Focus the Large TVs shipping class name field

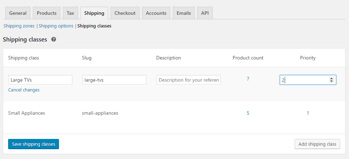pos(40,80)
